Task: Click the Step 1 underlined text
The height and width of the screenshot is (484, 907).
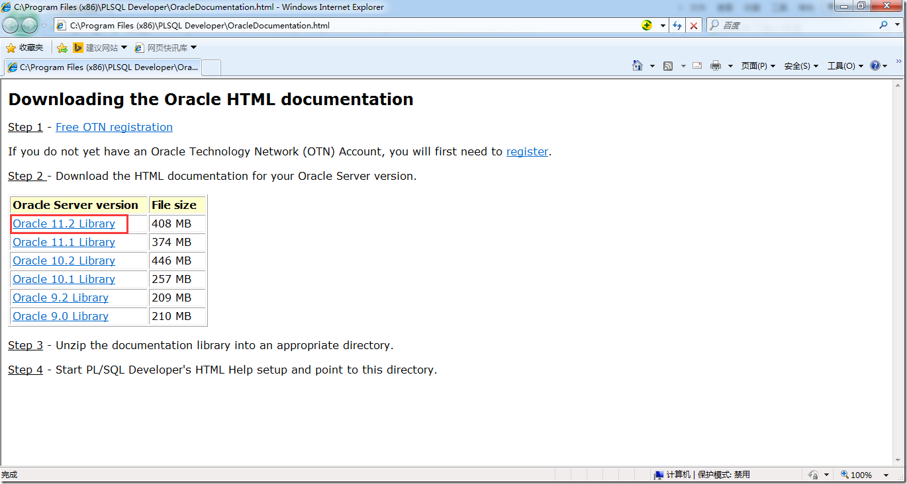Action: (25, 127)
